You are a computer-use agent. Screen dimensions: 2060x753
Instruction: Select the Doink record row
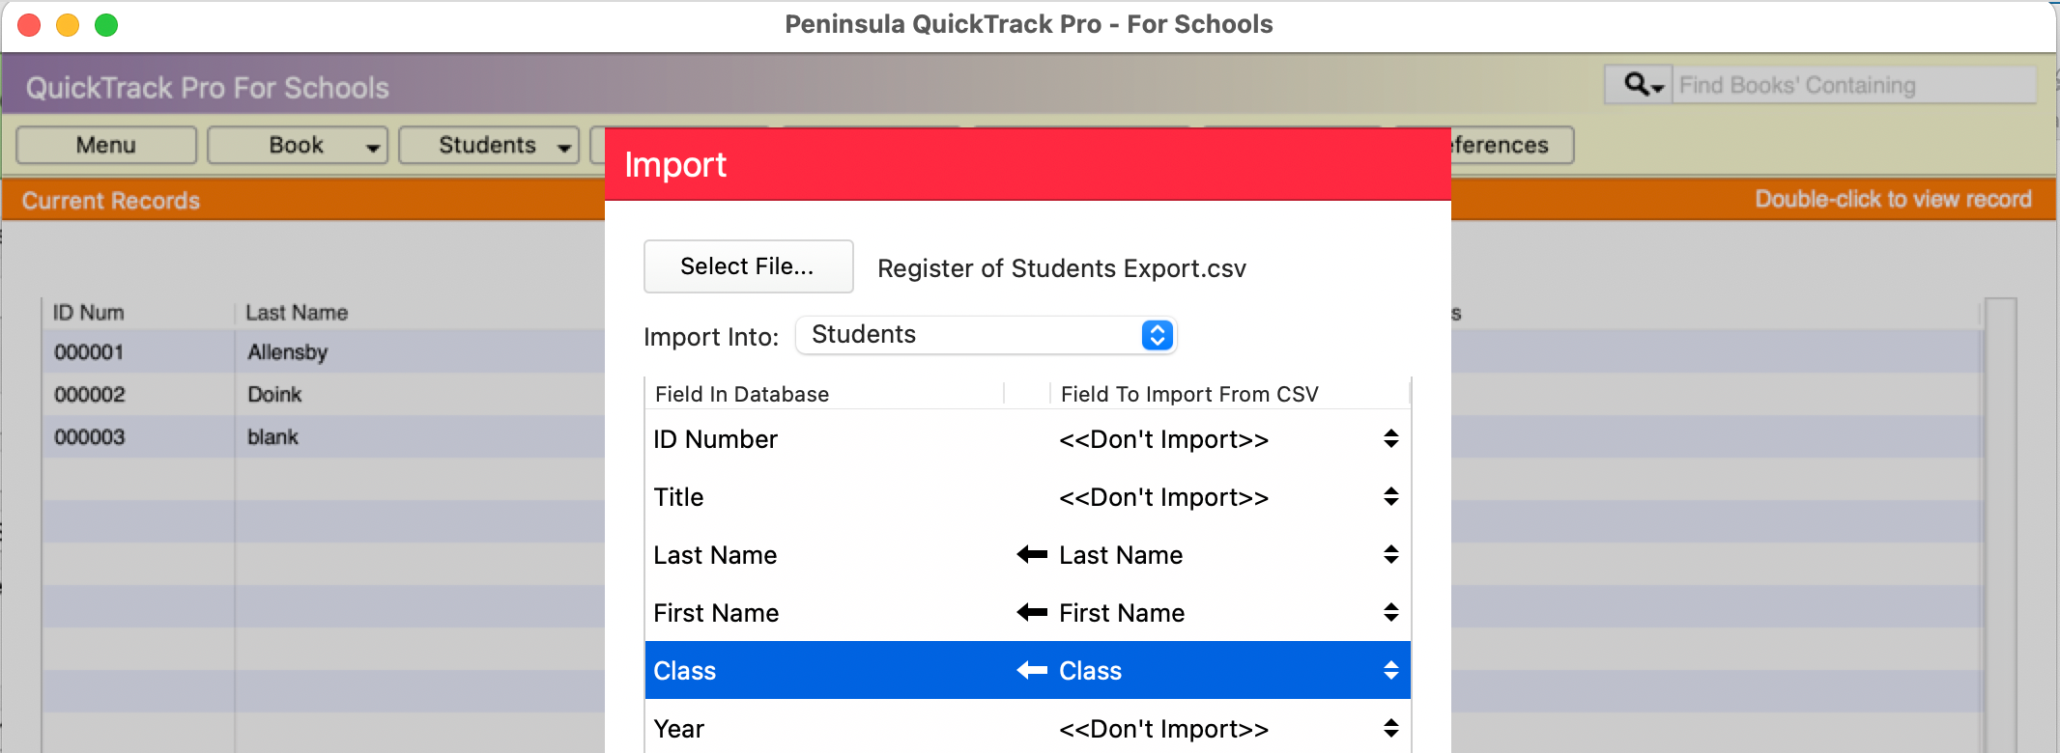[x=325, y=395]
